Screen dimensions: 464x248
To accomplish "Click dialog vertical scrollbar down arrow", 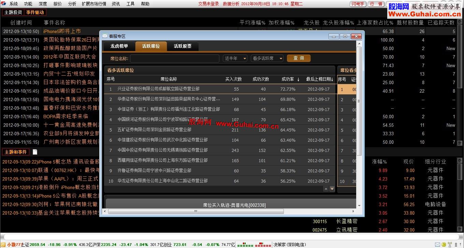I will tap(359, 205).
